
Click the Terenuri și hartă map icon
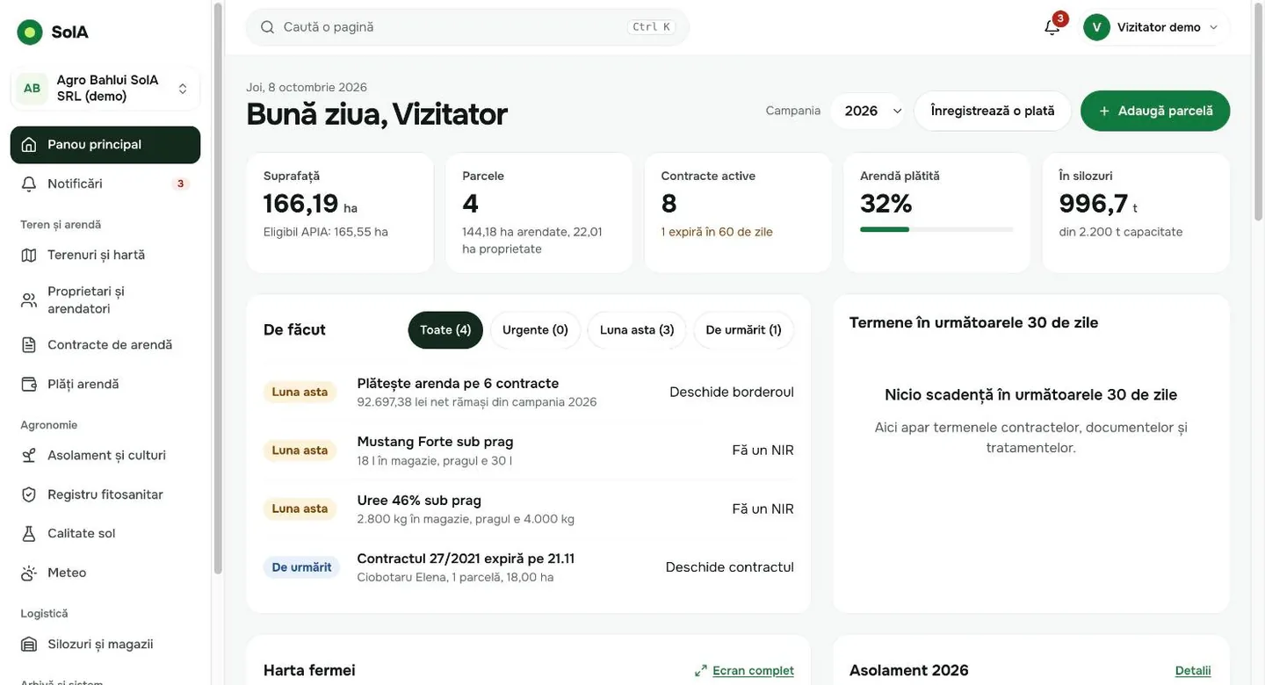pyautogui.click(x=29, y=255)
